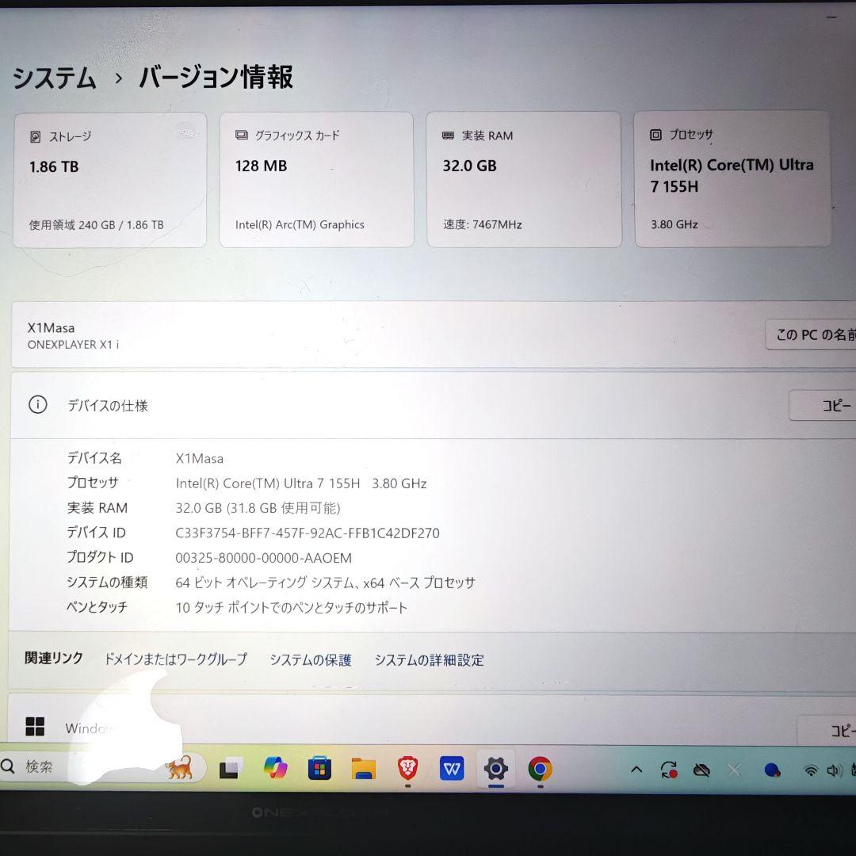The height and width of the screenshot is (856, 856).
Task: Open Task View from the taskbar
Action: pyautogui.click(x=230, y=767)
